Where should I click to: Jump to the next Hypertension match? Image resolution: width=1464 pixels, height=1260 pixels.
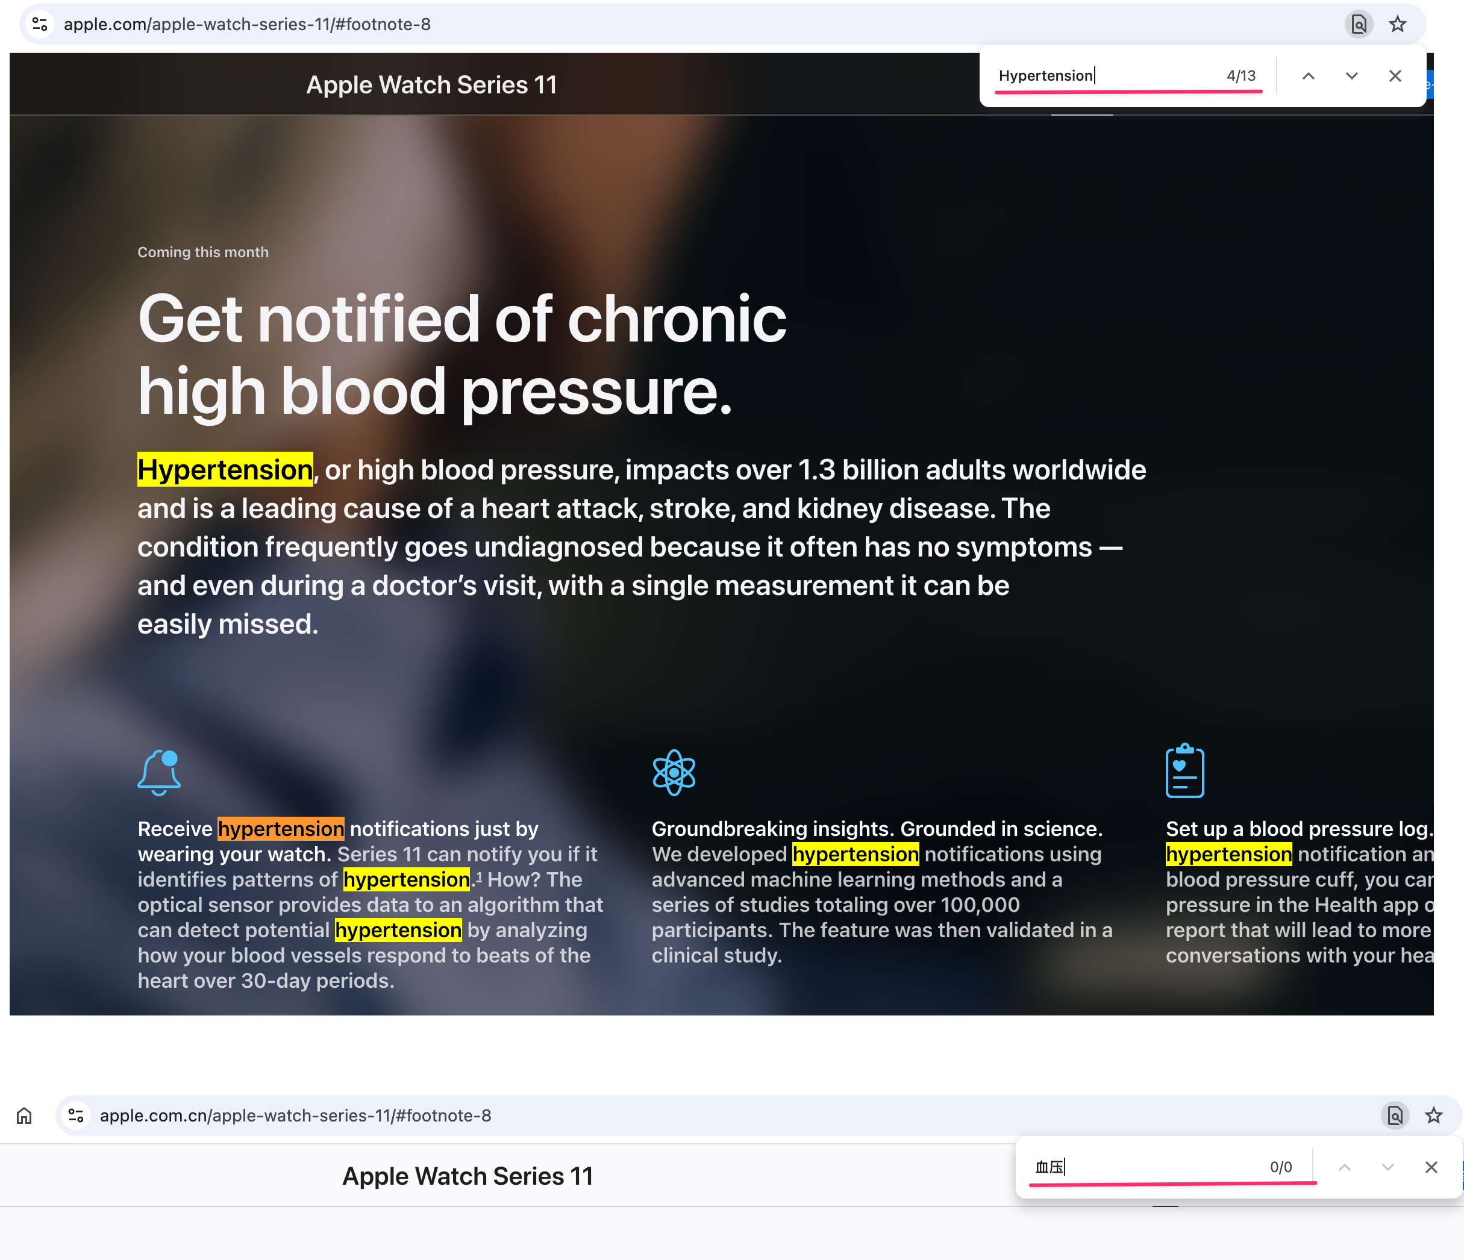pos(1352,76)
